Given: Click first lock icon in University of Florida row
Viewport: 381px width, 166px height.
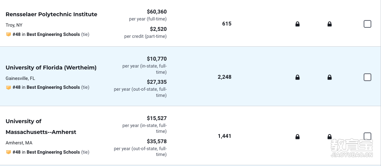Looking at the screenshot, I should point(298,78).
